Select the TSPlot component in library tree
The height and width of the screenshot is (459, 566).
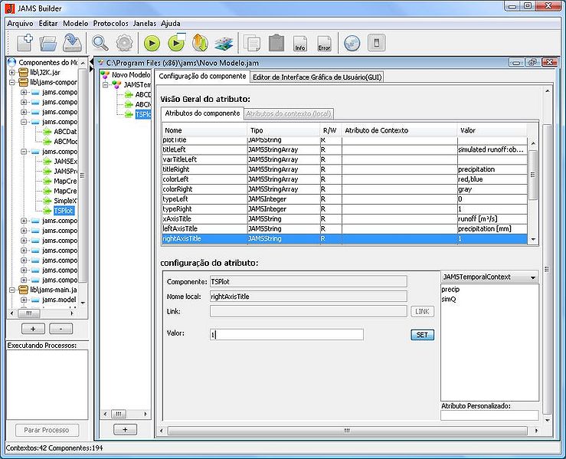coord(64,211)
